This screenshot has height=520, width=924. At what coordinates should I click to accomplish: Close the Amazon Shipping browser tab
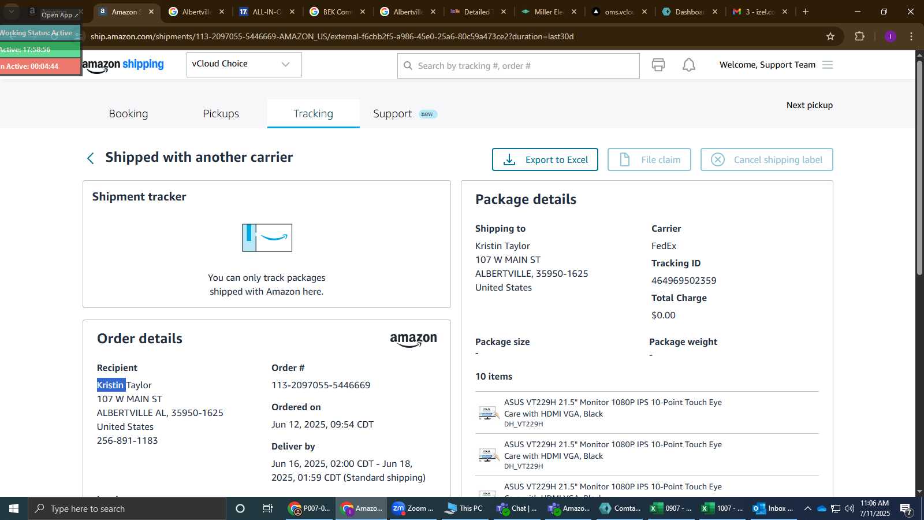click(151, 12)
